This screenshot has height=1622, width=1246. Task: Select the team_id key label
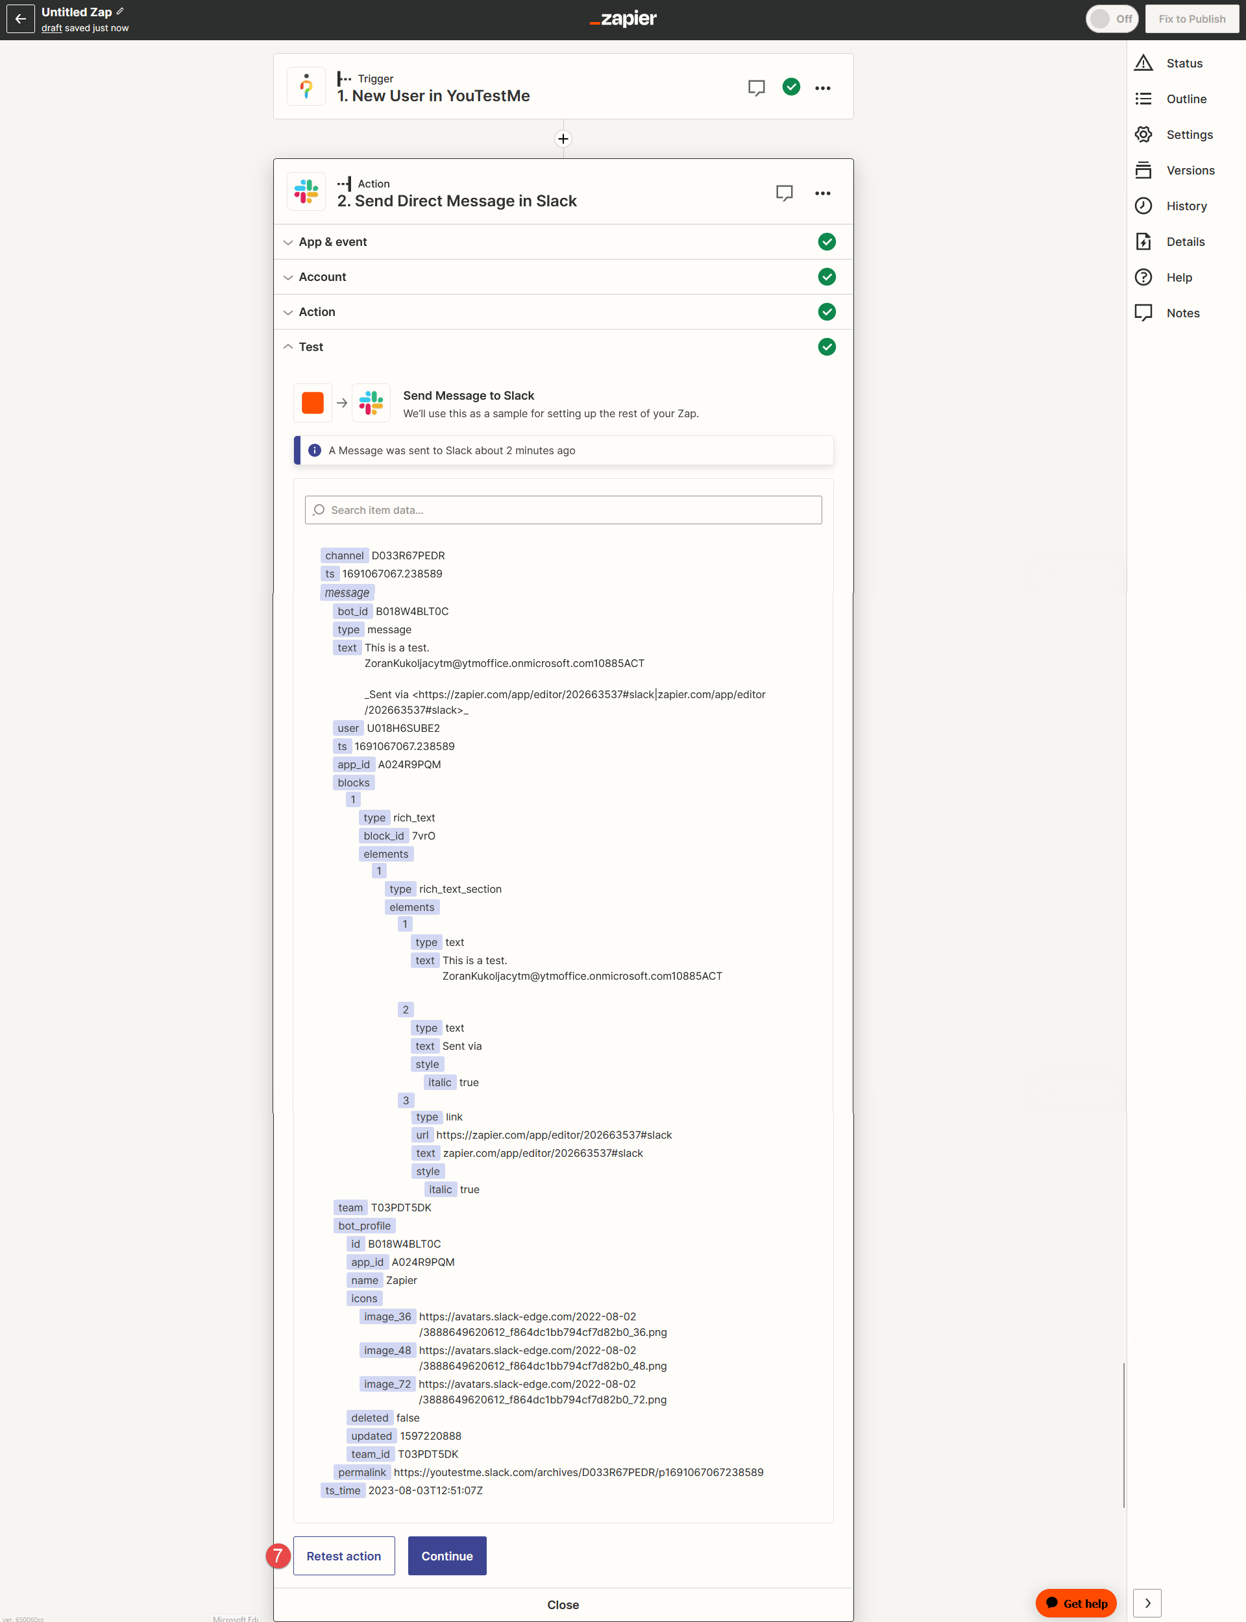370,1454
